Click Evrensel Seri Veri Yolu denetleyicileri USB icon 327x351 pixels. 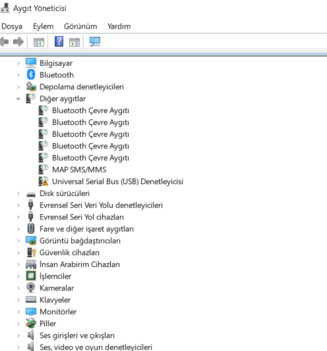[x=31, y=205]
